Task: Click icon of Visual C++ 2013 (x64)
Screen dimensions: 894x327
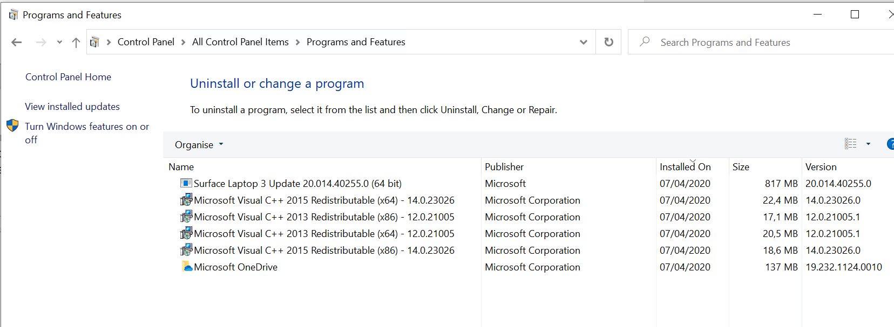Action: point(186,233)
